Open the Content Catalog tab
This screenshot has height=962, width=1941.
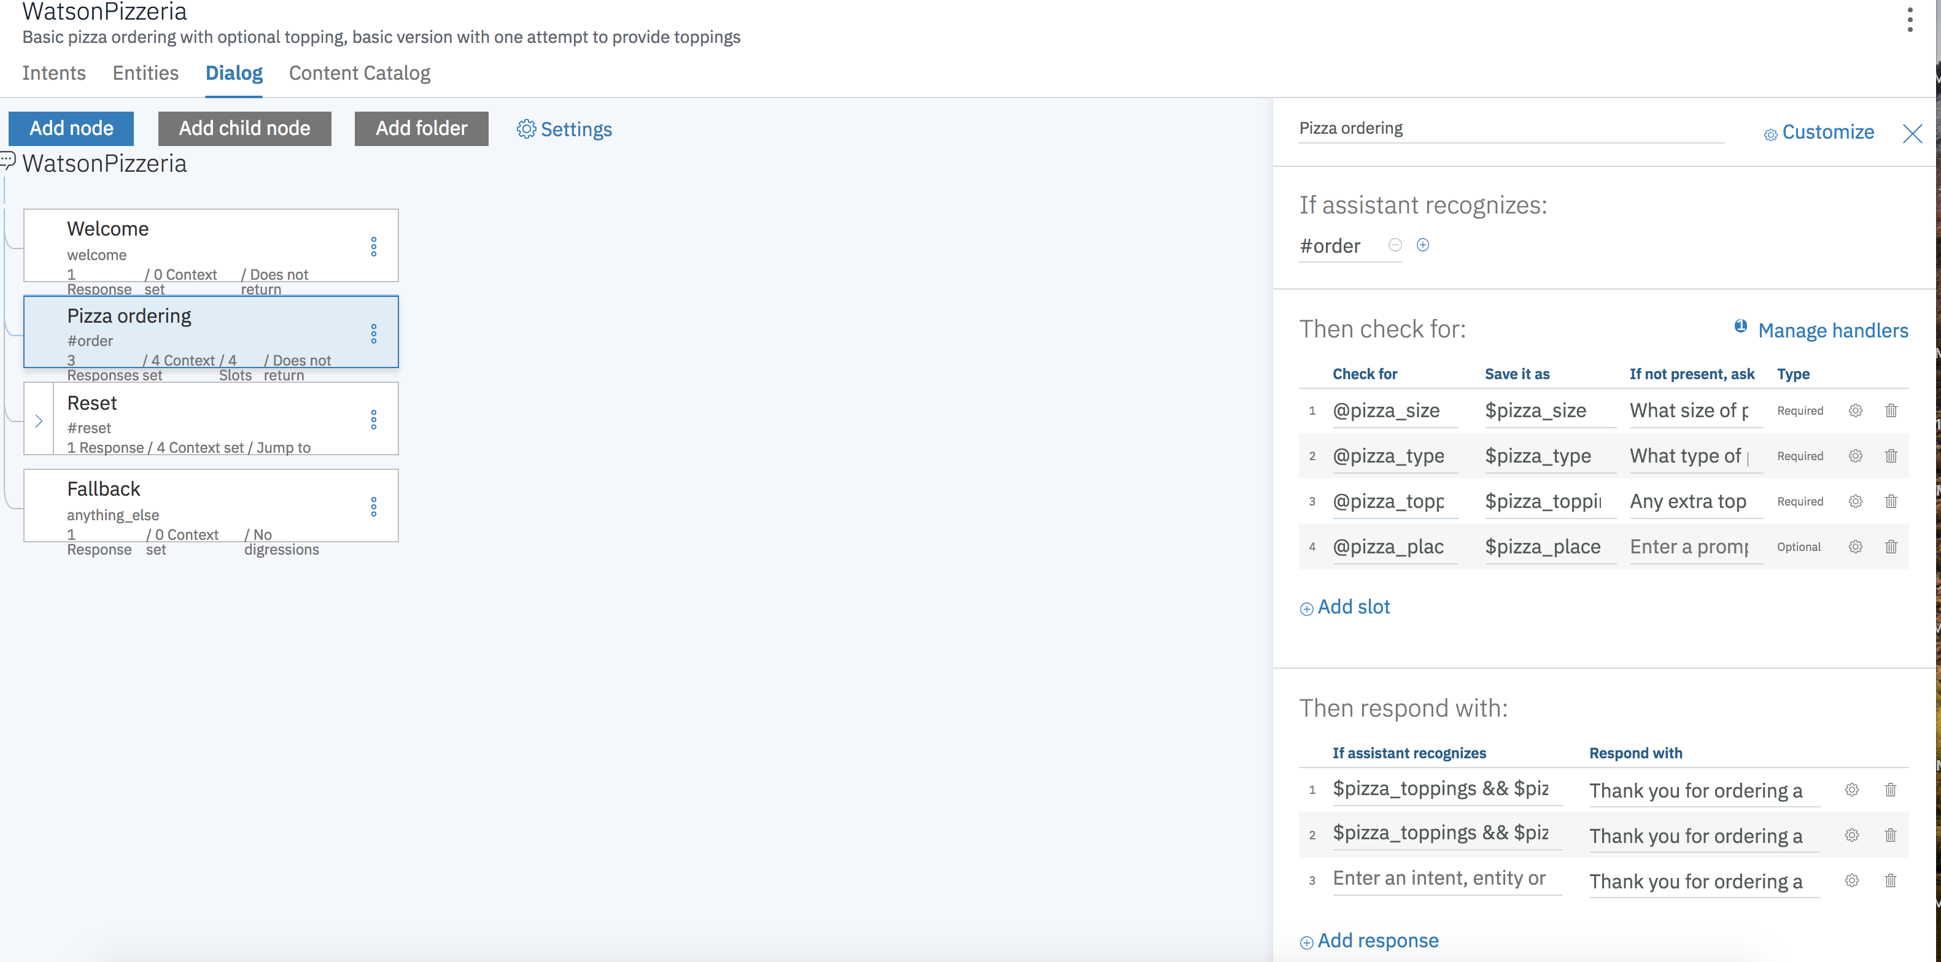click(x=360, y=73)
